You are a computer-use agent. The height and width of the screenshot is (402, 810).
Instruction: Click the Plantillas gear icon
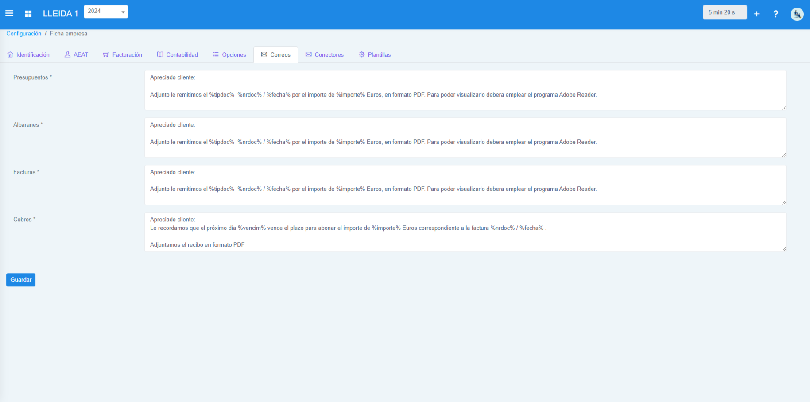point(362,54)
